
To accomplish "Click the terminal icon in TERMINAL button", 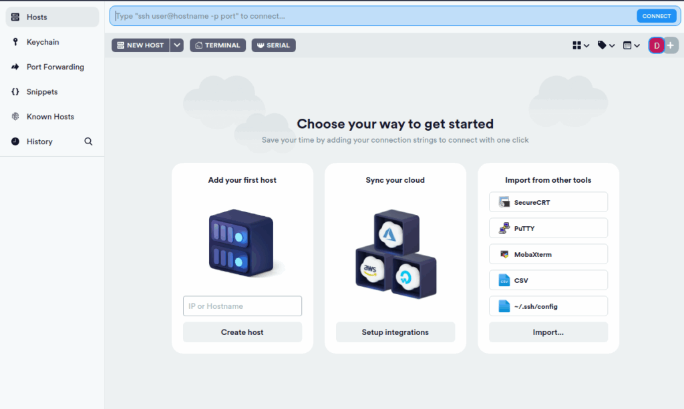I will 199,45.
